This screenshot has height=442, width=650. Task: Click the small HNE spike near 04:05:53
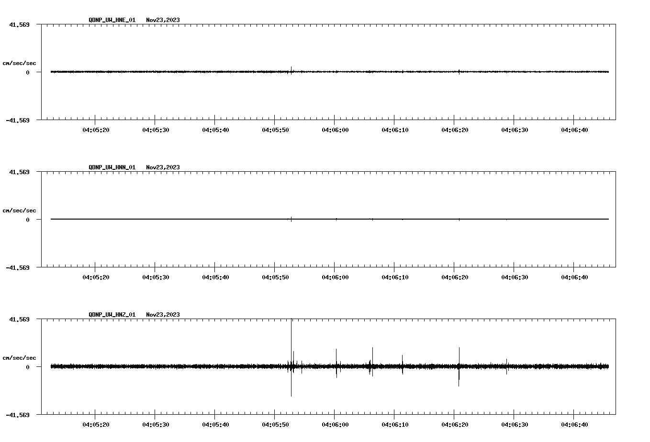[291, 70]
